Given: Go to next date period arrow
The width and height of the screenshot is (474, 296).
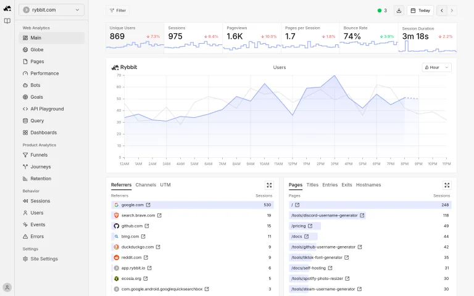Looking at the screenshot, I should pyautogui.click(x=452, y=10).
